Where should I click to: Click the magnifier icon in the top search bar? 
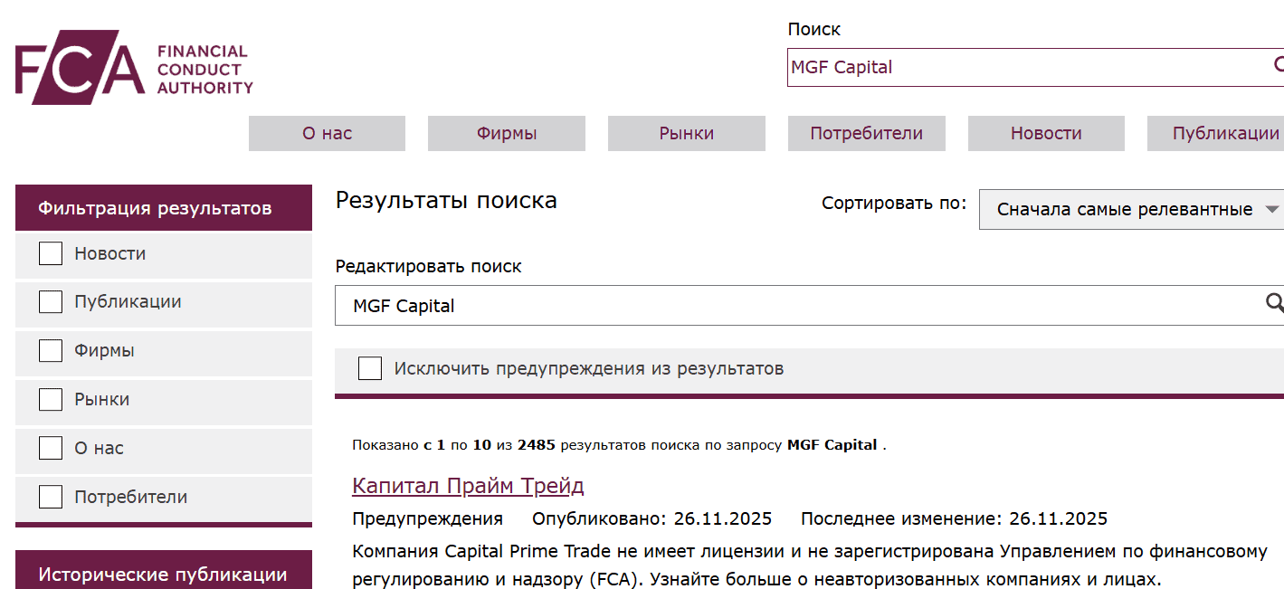[x=1278, y=64]
